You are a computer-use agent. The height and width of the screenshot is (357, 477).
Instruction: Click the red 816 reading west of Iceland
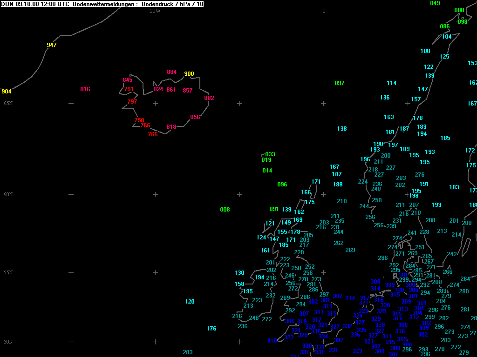85,89
